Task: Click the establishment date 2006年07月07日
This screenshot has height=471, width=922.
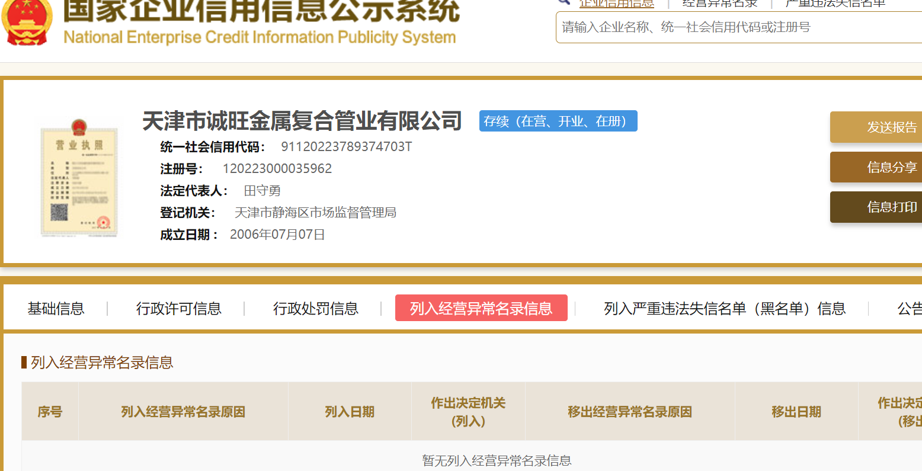Action: (x=277, y=235)
